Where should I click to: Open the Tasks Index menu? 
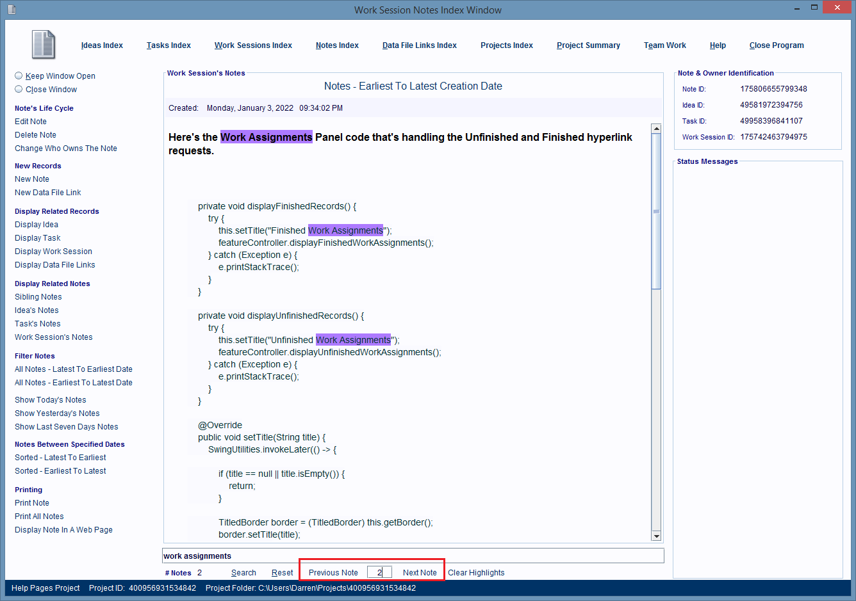[x=169, y=45]
